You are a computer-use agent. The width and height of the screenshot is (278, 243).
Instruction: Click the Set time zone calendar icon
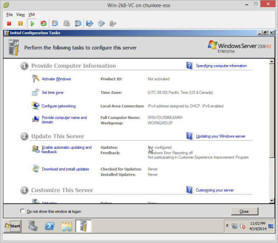pyautogui.click(x=35, y=92)
